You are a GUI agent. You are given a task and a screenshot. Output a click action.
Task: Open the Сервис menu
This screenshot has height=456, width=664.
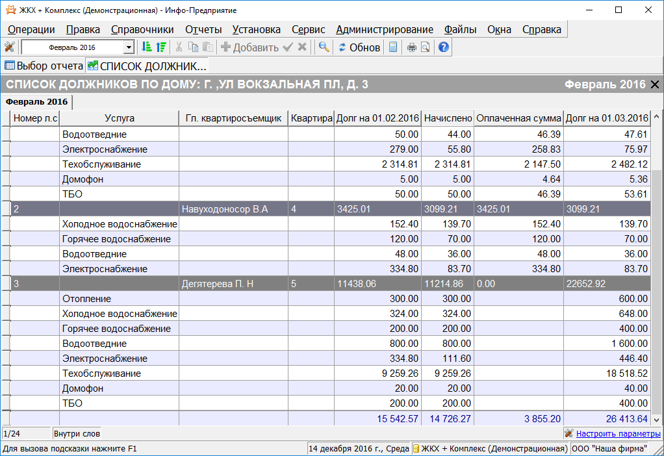[308, 30]
